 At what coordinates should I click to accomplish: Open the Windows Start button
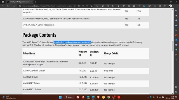tap(60, 97)
